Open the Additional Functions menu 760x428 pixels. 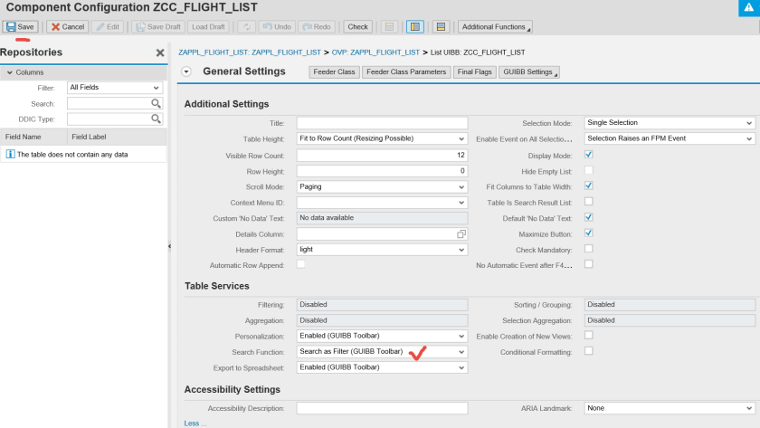[495, 27]
